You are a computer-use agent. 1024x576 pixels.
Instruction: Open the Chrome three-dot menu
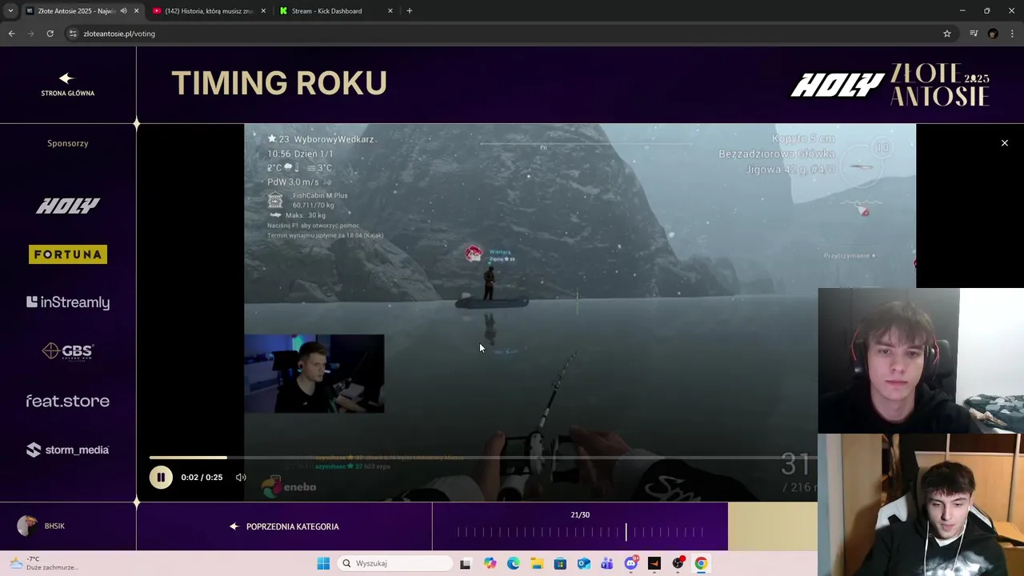1013,34
